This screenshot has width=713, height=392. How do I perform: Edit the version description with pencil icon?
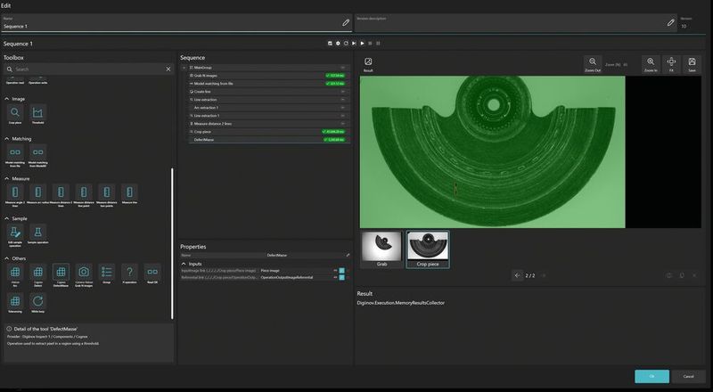coord(671,22)
